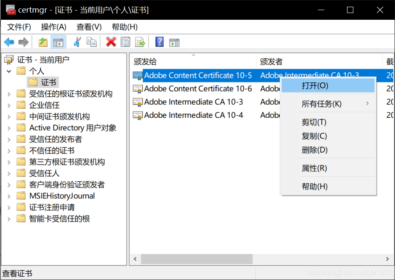This screenshot has height=280, width=395.
Task: Choose 打开(O) in the context menu
Action: 328,86
